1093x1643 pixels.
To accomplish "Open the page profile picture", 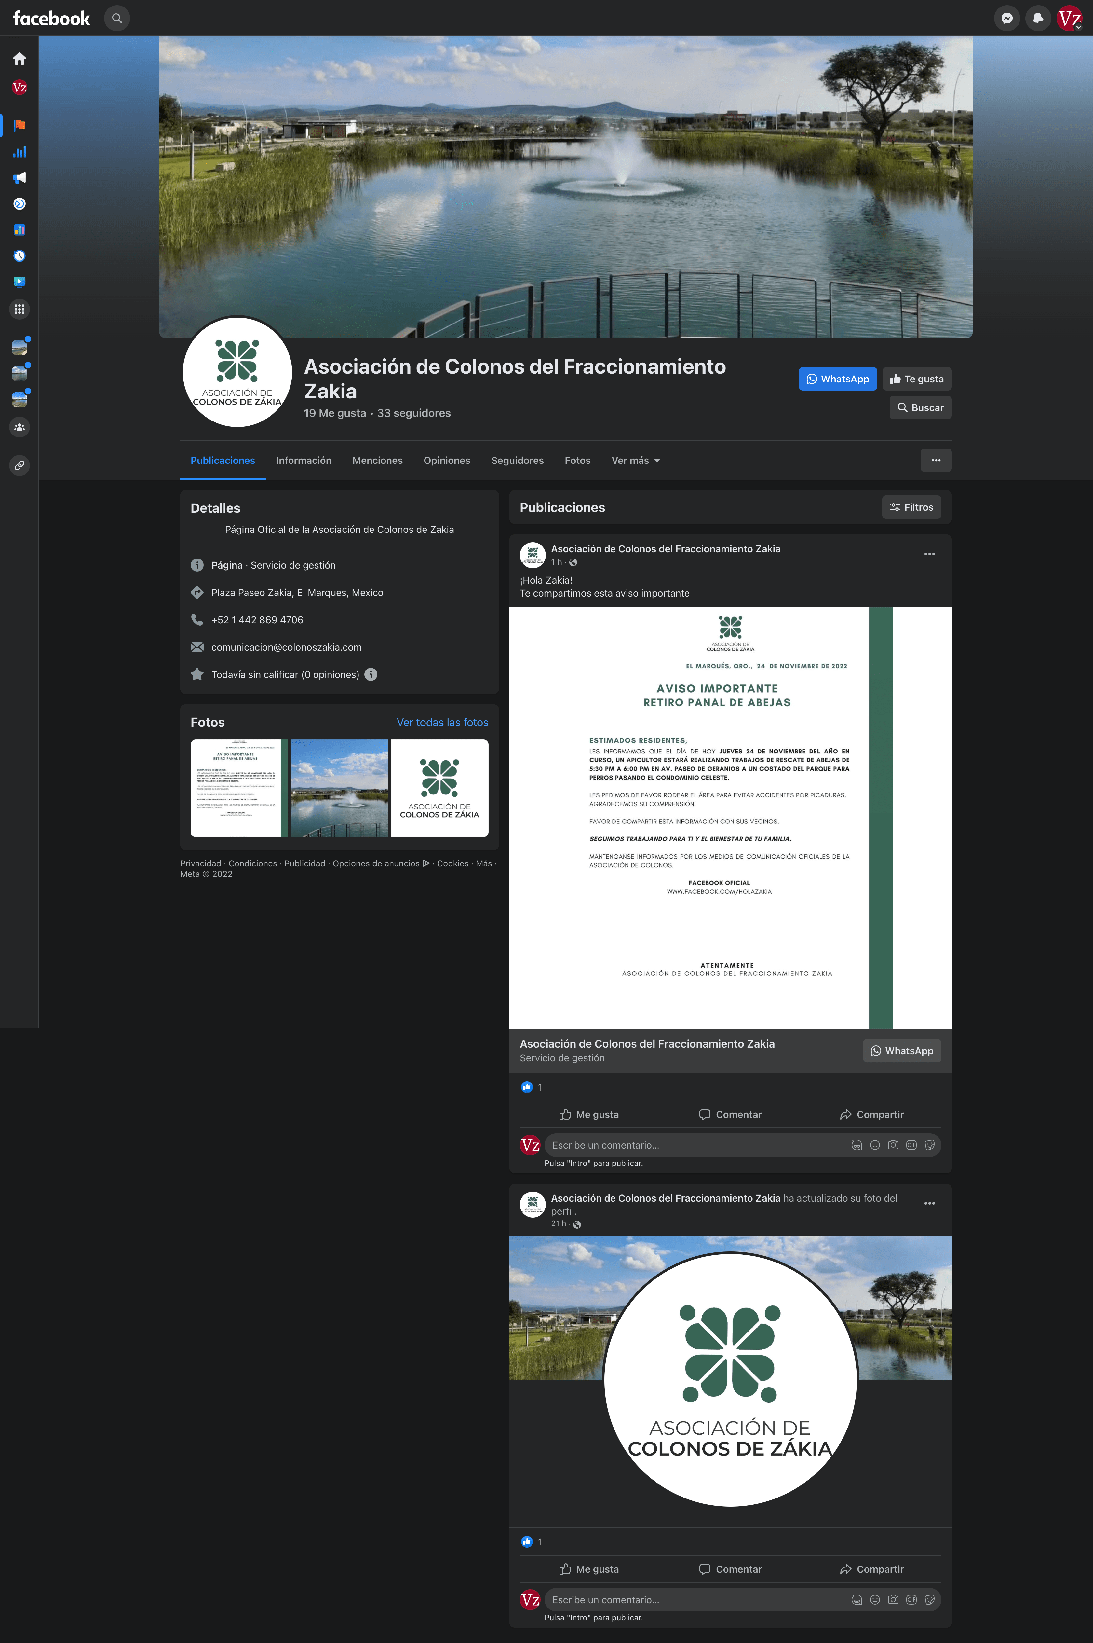I will 237,372.
